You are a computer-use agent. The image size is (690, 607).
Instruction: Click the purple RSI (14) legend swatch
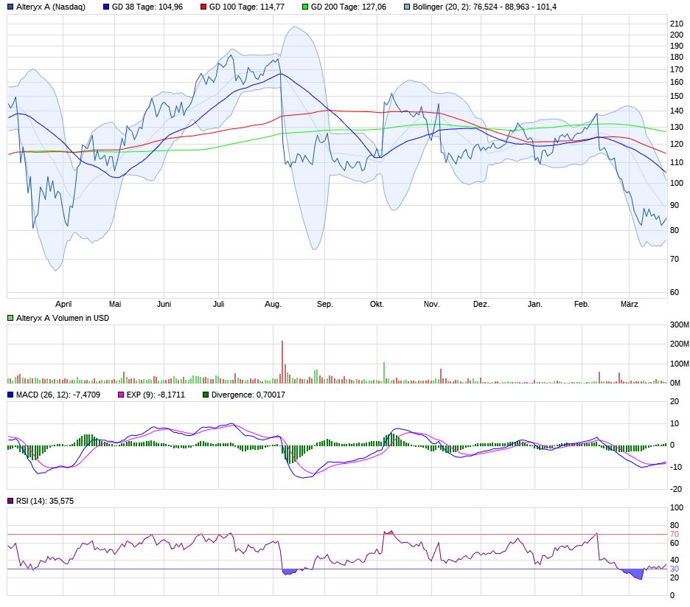point(10,501)
